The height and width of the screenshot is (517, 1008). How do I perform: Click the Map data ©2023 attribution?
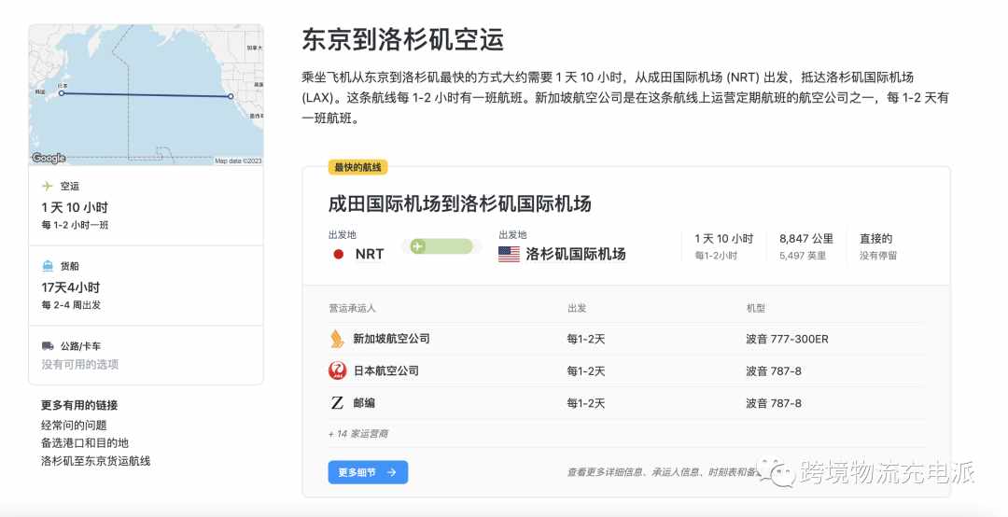238,161
